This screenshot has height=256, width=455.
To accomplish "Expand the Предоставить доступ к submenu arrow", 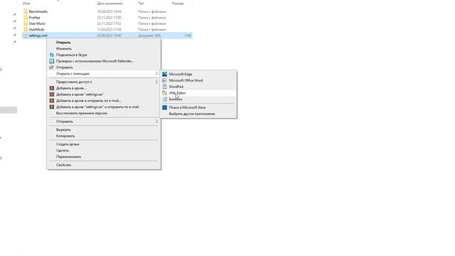I will [156, 82].
